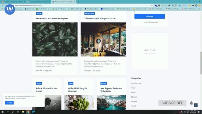The width and height of the screenshot is (202, 114).
Task: Open the Free Dofollow bookmark
Action: coord(92,9)
